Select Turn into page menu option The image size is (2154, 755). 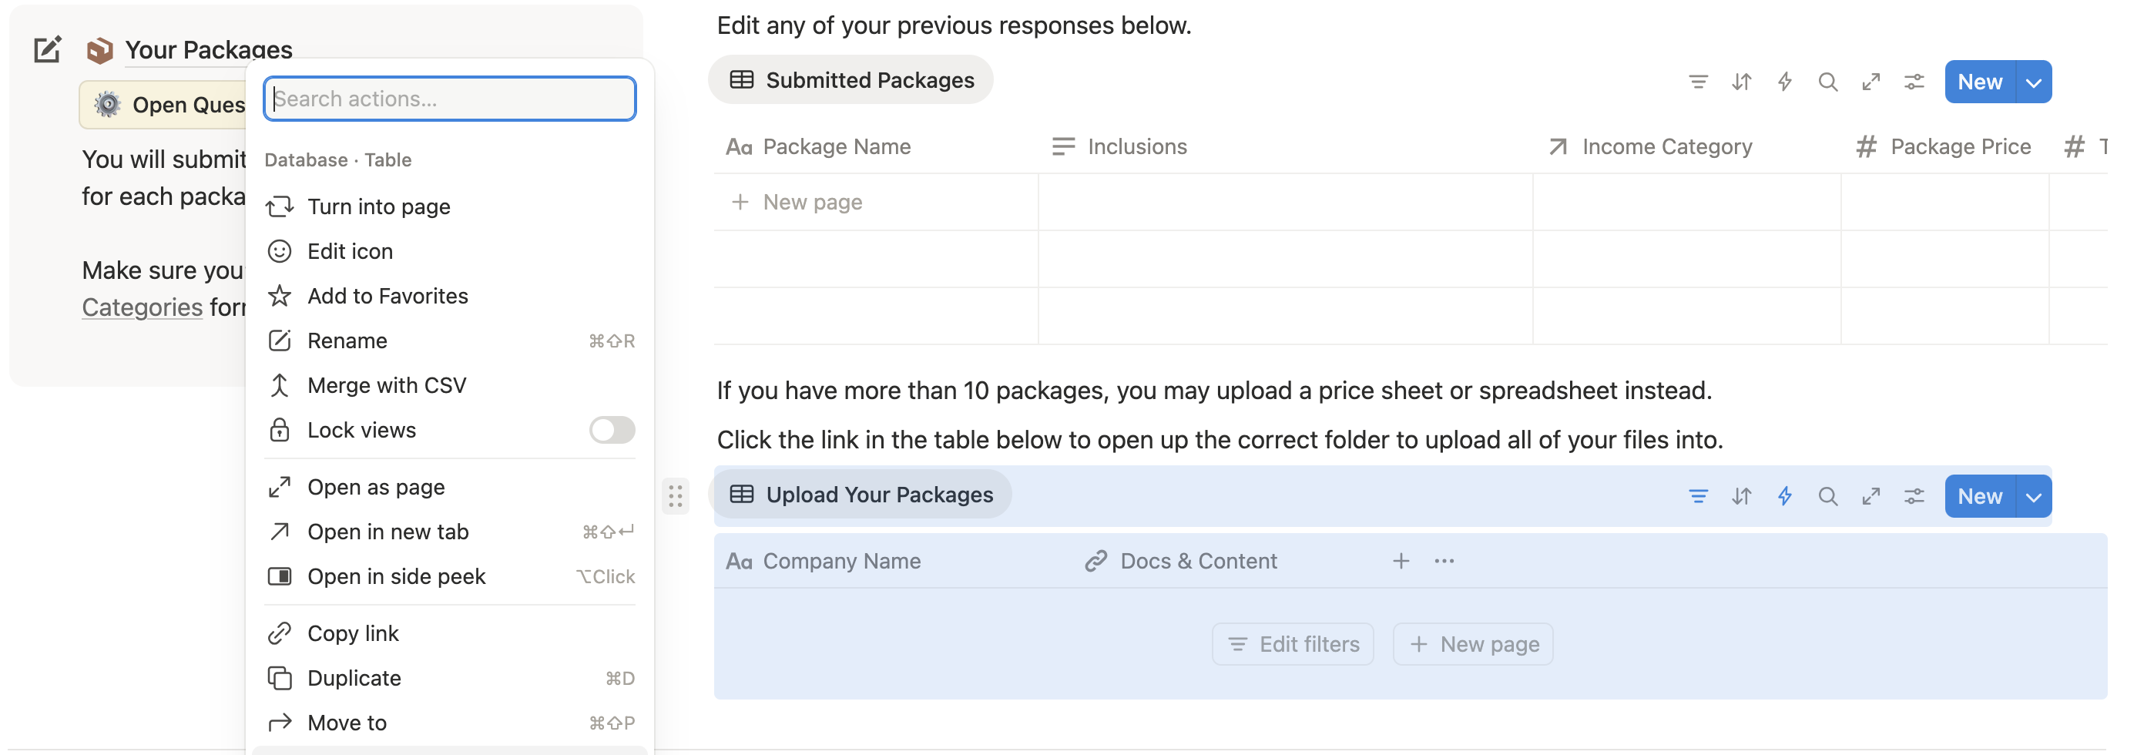coord(378,206)
